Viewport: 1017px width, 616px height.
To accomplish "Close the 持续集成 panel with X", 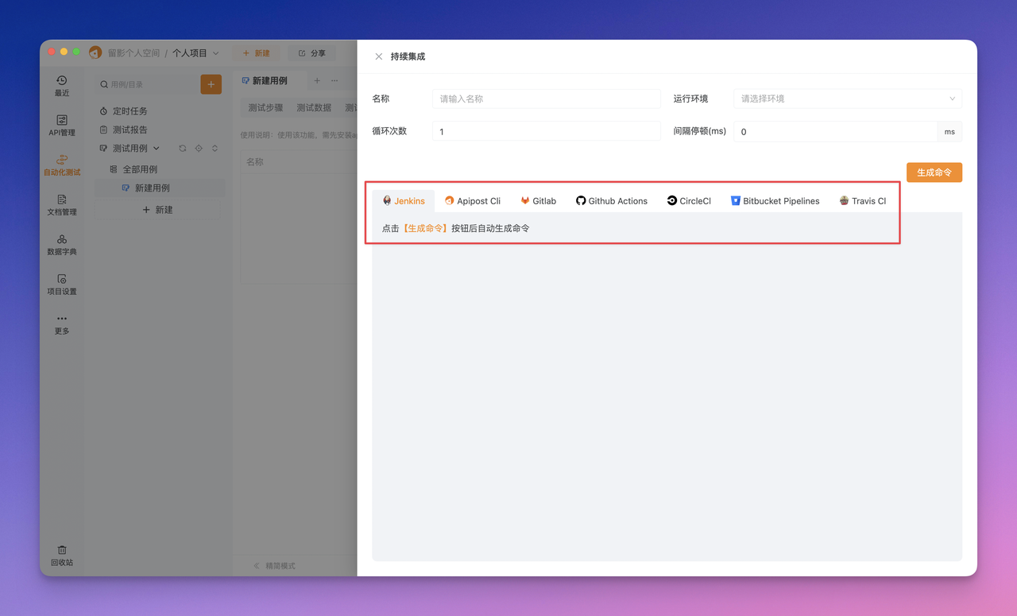I will pyautogui.click(x=379, y=56).
